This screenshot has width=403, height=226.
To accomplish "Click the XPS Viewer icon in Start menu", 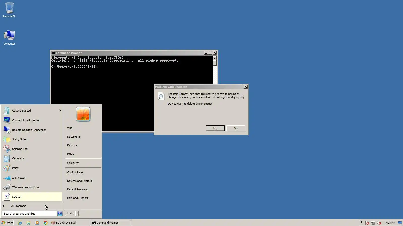I will [x=7, y=178].
